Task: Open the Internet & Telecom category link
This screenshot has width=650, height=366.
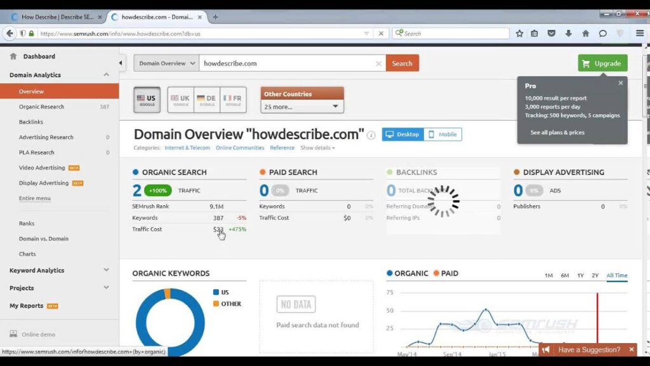Action: (x=187, y=147)
